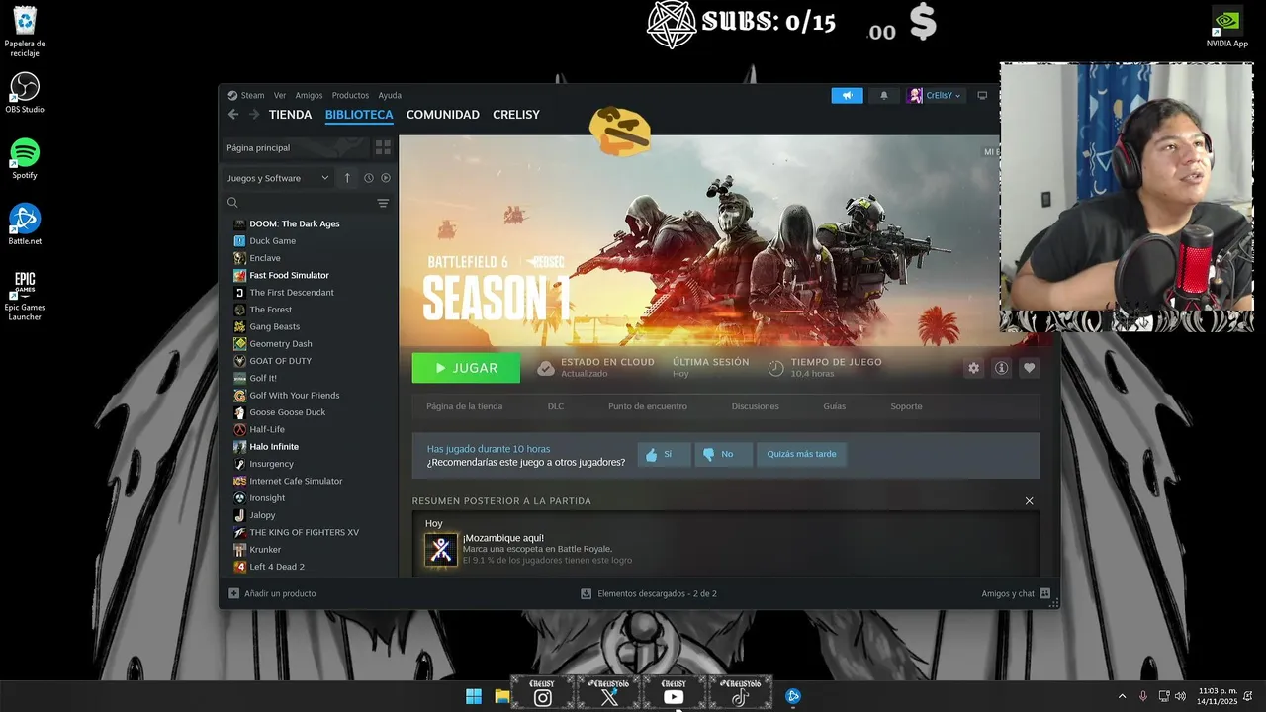Enter Big Picture mode monitor icon

[982, 95]
